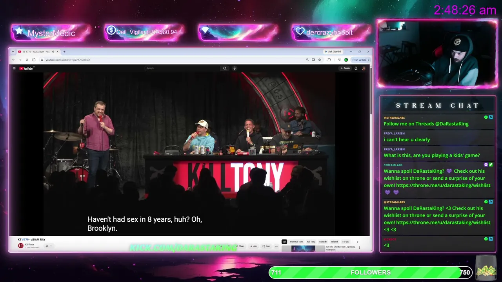Screen dimensions: 502x282
Task: Click the Kill Tony channel name
Action: click(29, 244)
